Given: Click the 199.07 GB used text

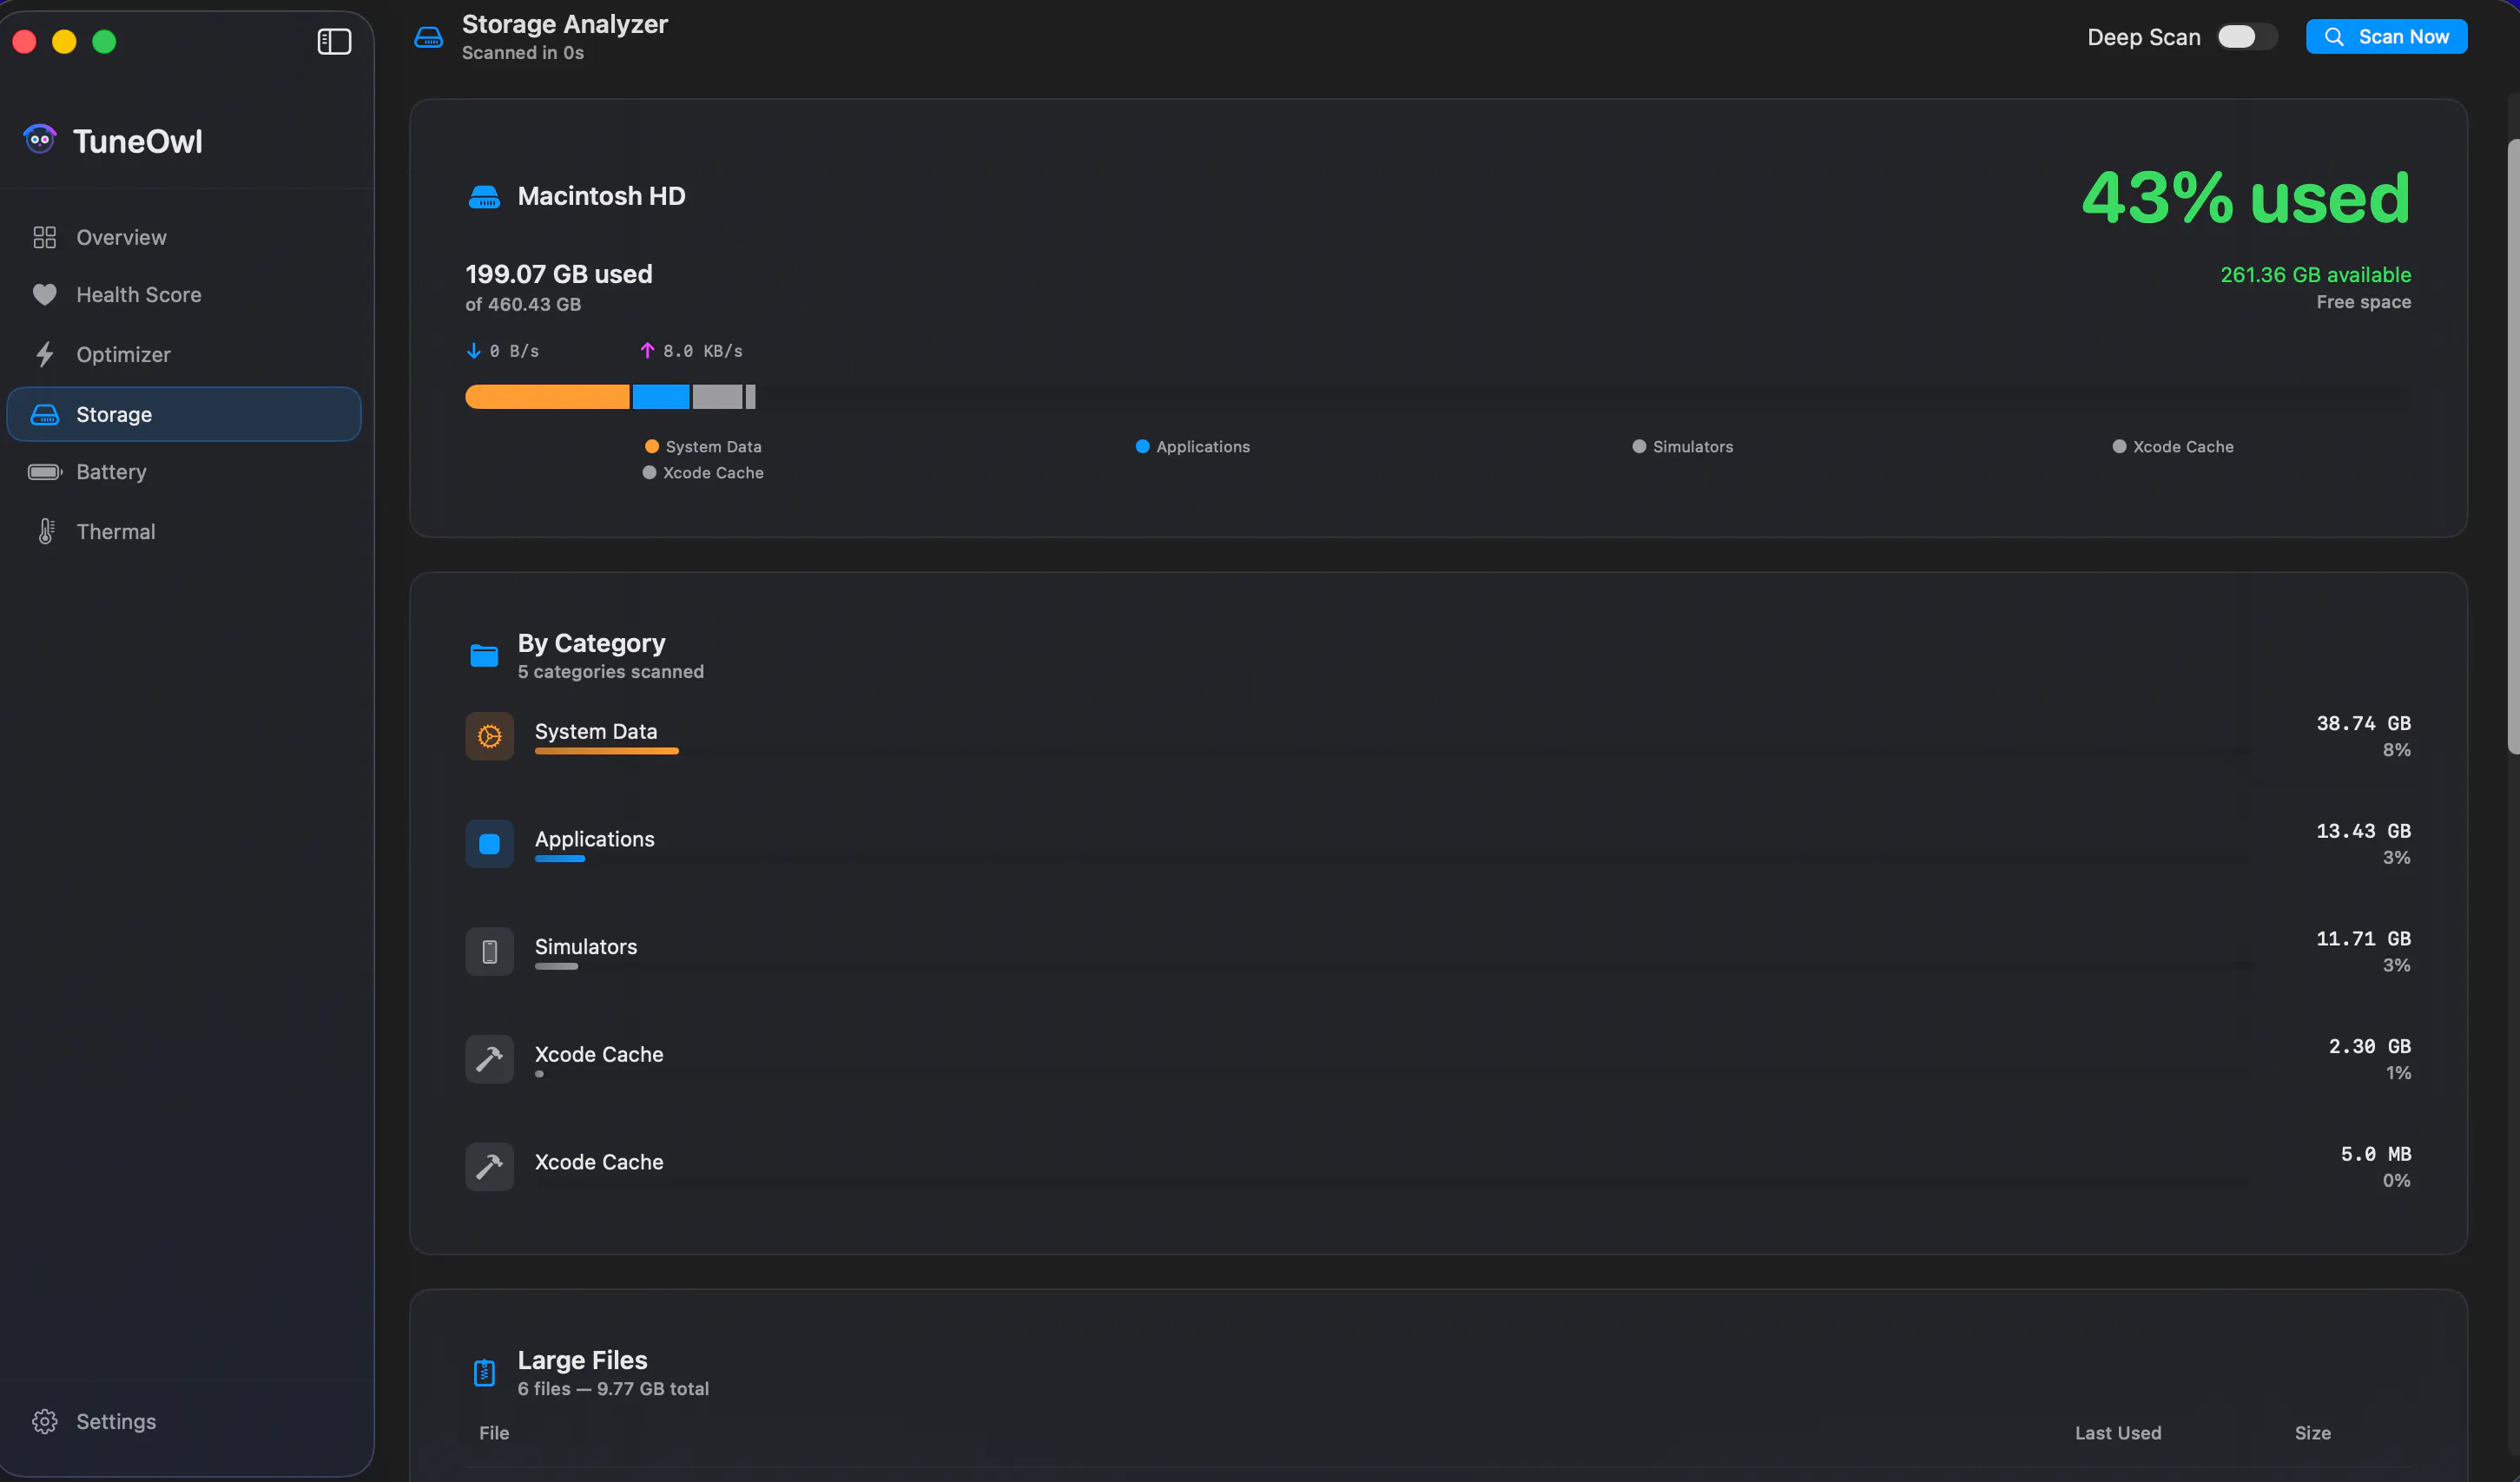Looking at the screenshot, I should click(559, 274).
